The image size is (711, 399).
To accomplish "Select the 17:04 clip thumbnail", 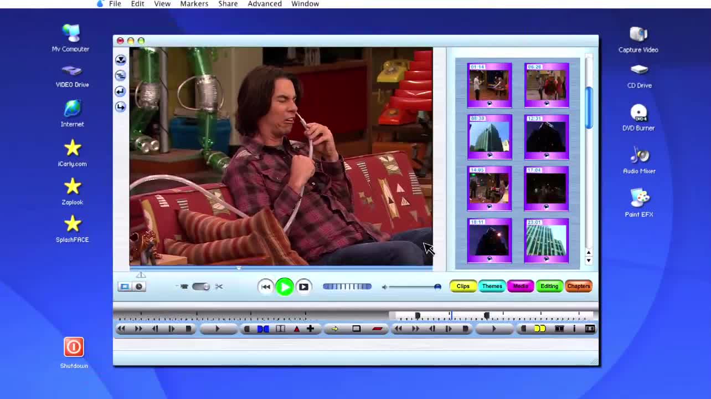I will click(x=547, y=188).
